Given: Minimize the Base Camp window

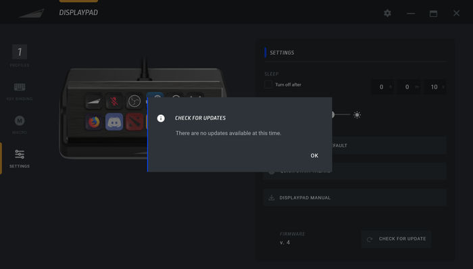Looking at the screenshot, I should [411, 14].
